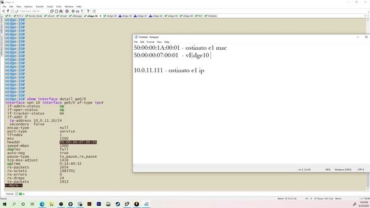Click the Windows (CRLF) status entry
The width and height of the screenshot is (370, 208).
[343, 169]
